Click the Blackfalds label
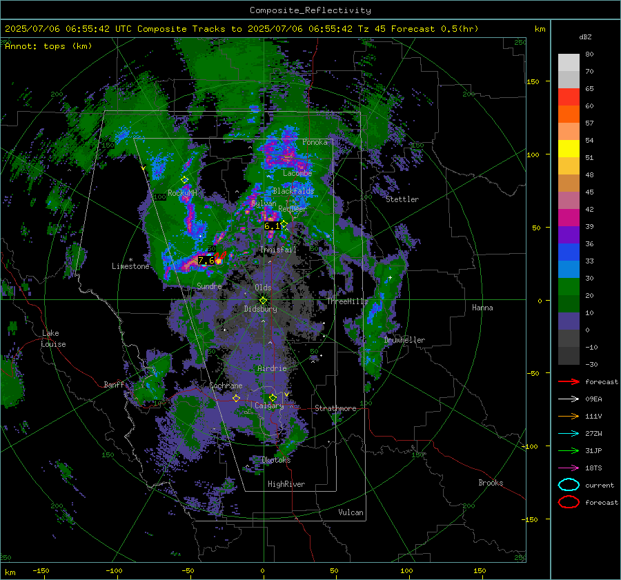The width and height of the screenshot is (621, 580). point(293,191)
